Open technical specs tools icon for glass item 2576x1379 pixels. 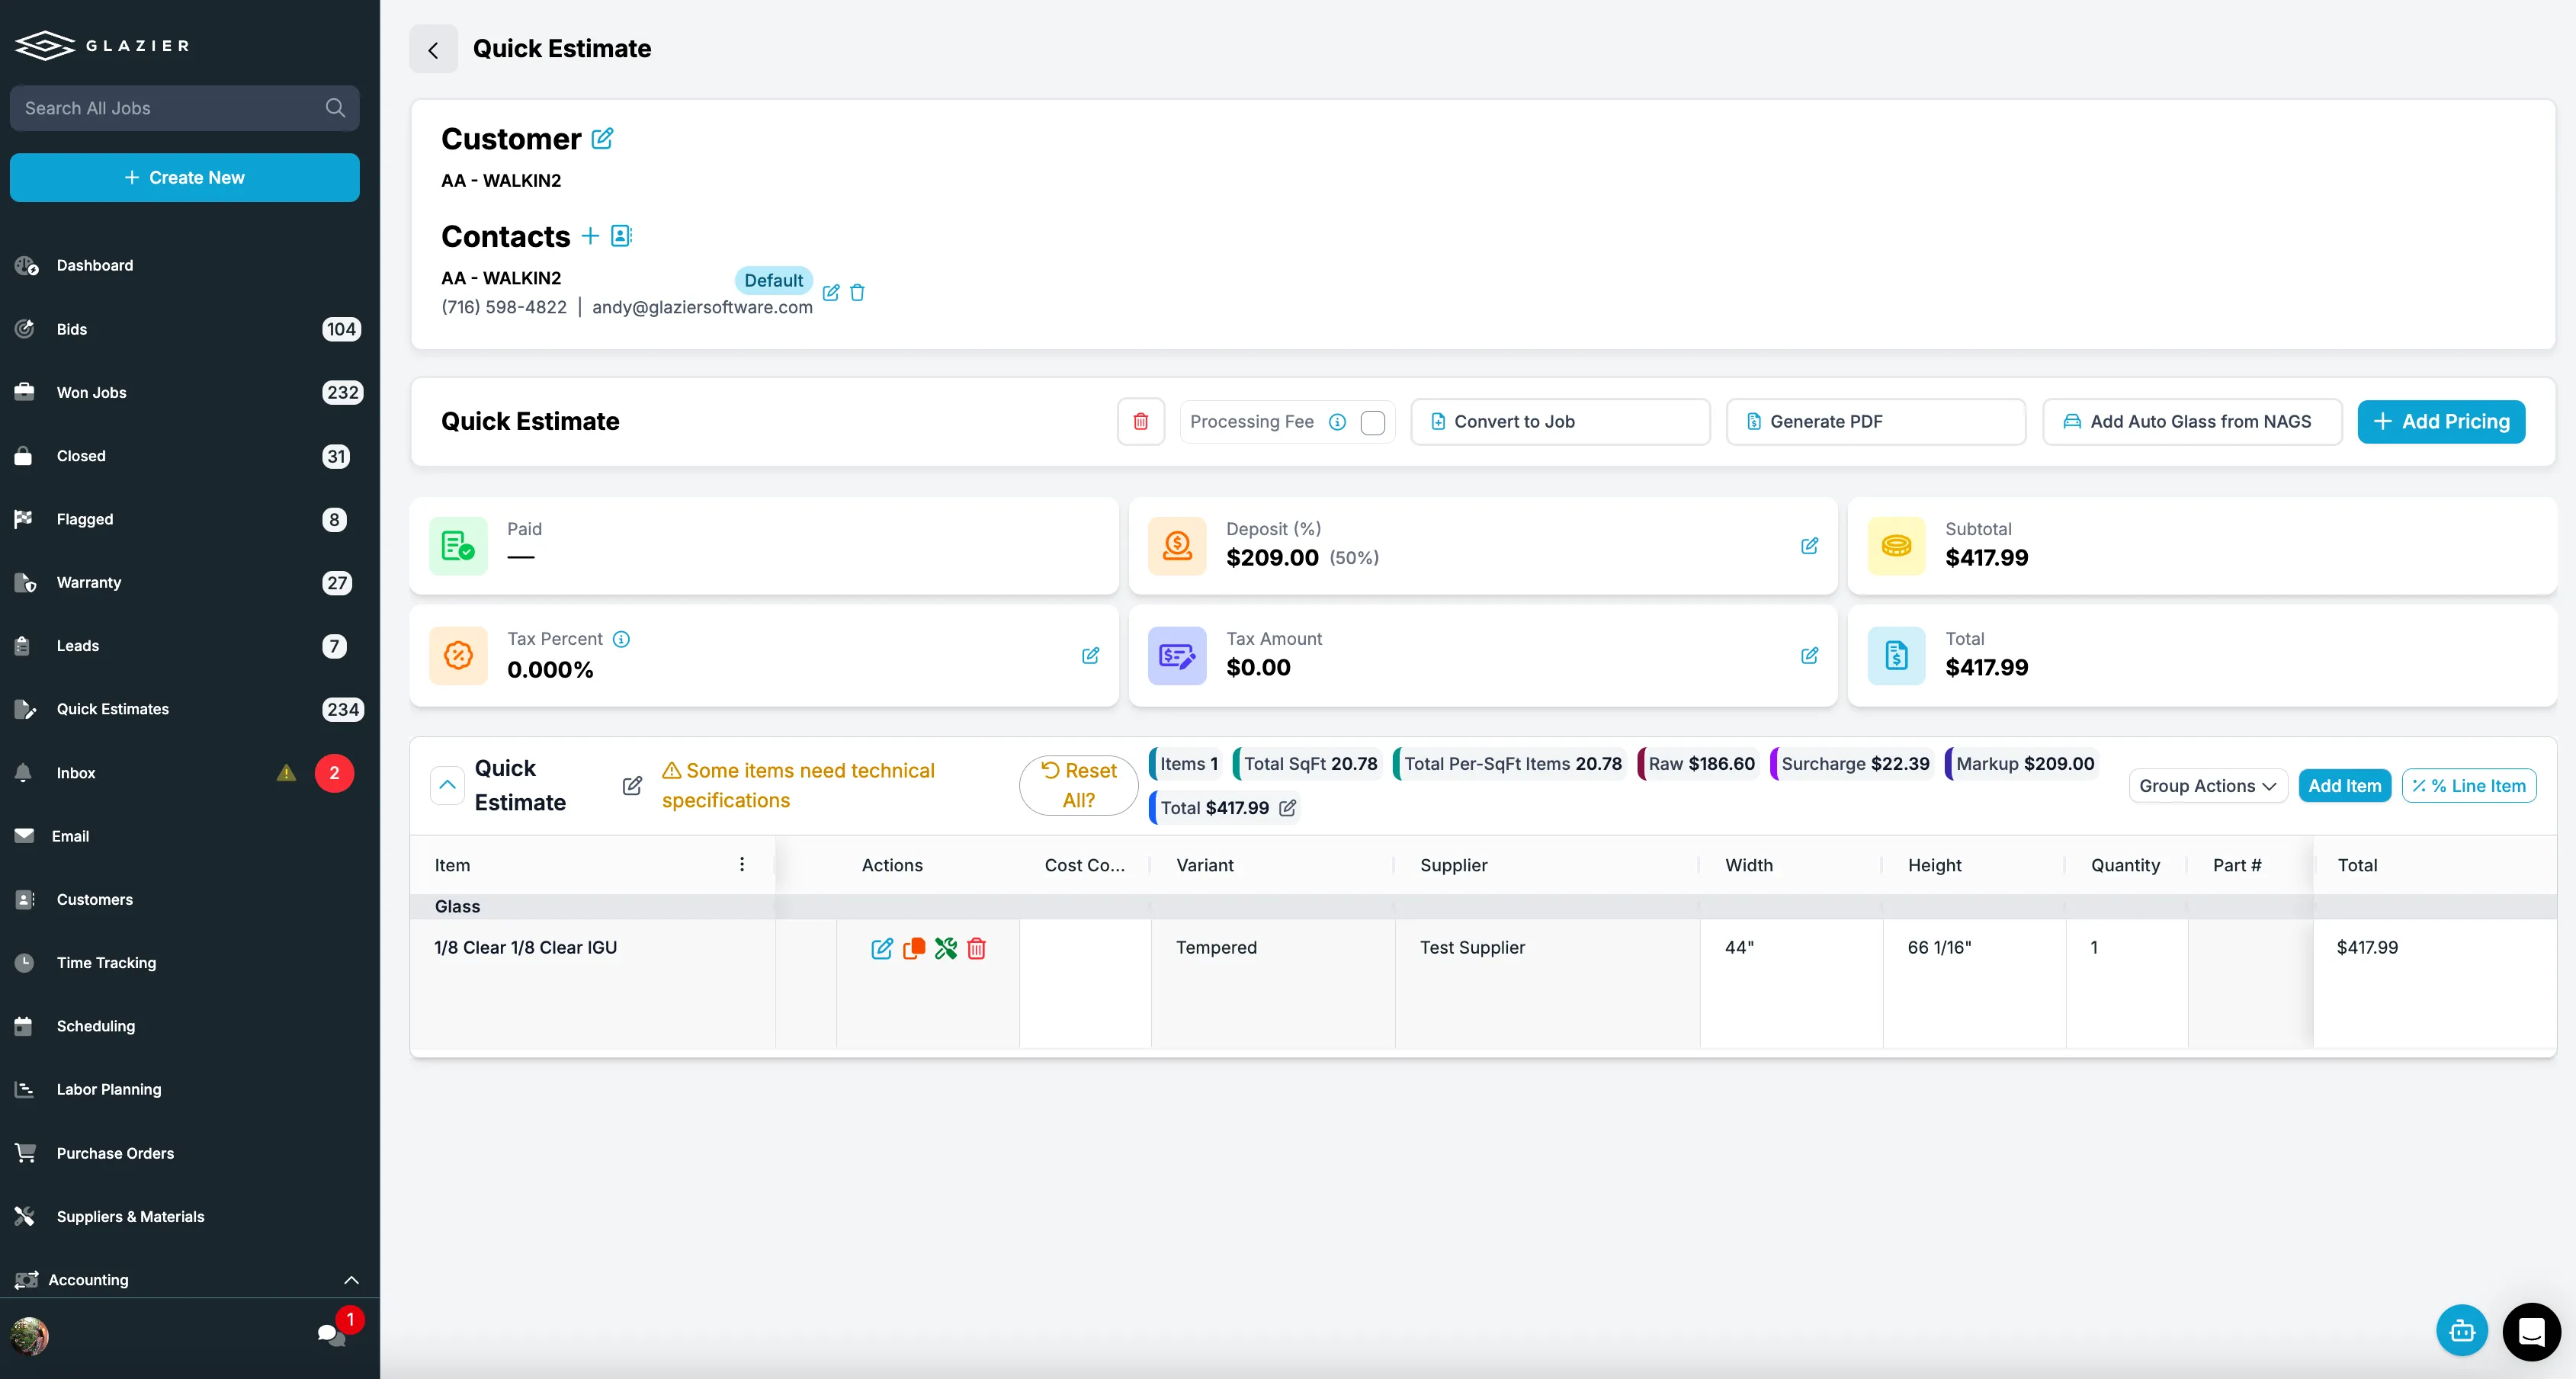(x=945, y=948)
